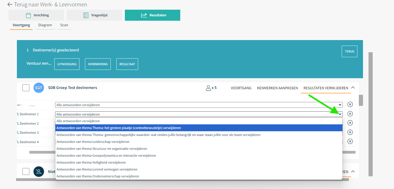Click the delete circle-x icon for Deelnemer 3
Screen dimensions: 394x189
point(350,132)
